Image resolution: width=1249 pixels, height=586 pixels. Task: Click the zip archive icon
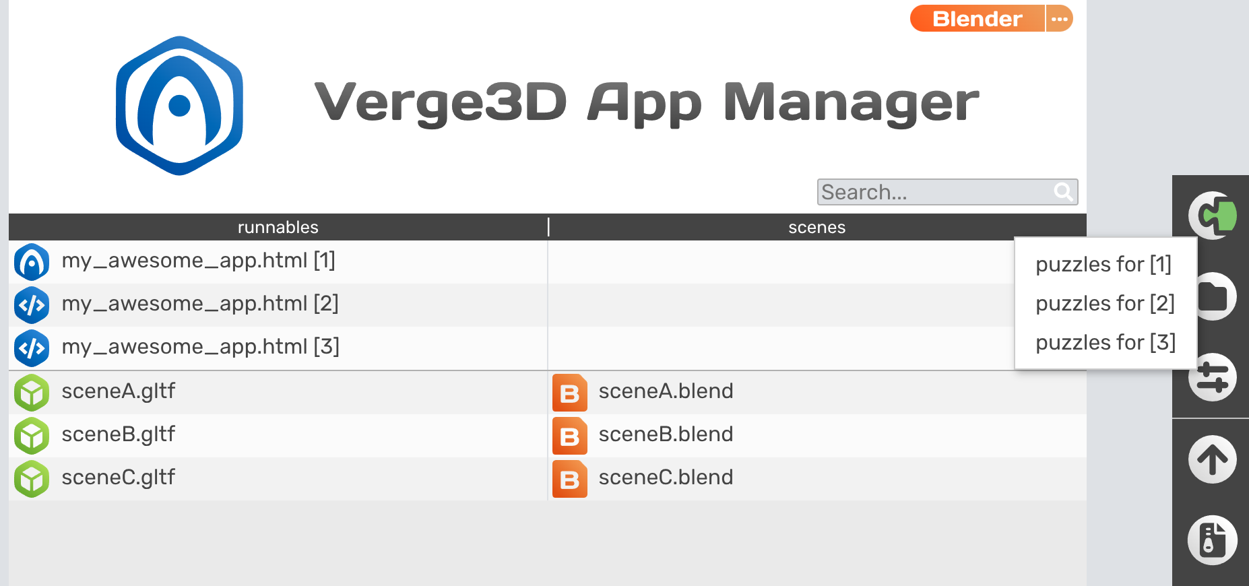tap(1213, 540)
